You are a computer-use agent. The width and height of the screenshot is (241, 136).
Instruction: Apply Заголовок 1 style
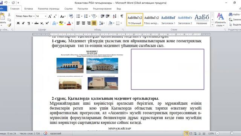click(x=168, y=20)
